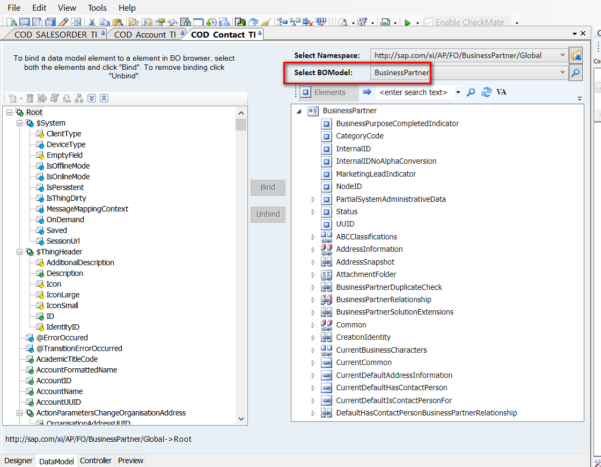This screenshot has height=467, width=601.
Task: Click the copy documents toolbar icon
Action: coord(105,22)
